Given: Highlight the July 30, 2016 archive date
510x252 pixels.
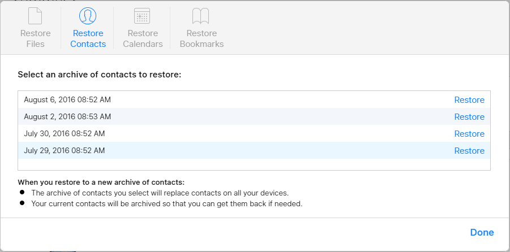Looking at the screenshot, I should [x=64, y=134].
